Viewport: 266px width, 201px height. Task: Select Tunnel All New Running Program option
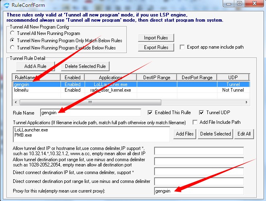pyautogui.click(x=12, y=33)
